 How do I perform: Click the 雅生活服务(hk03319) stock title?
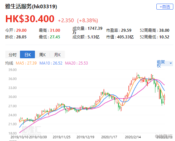pyautogui.click(x=31, y=6)
